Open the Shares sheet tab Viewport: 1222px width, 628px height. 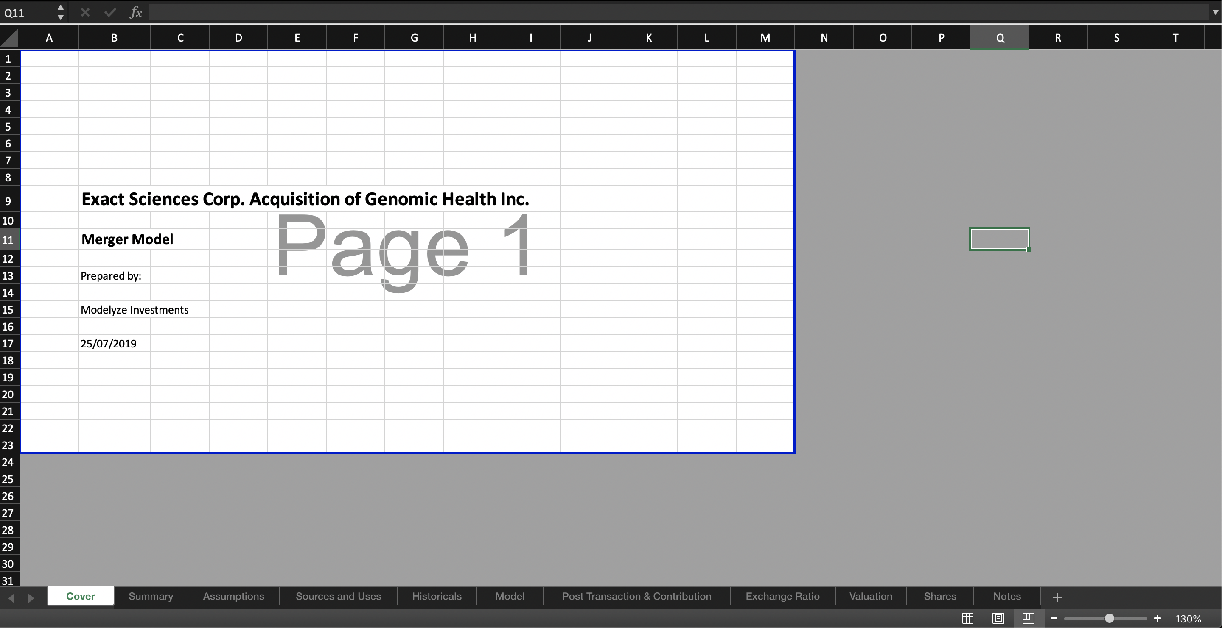click(940, 596)
